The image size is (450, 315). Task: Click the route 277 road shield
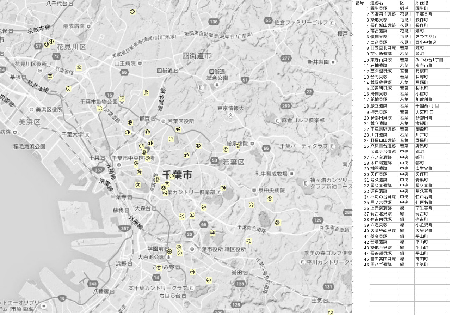(x=286, y=58)
